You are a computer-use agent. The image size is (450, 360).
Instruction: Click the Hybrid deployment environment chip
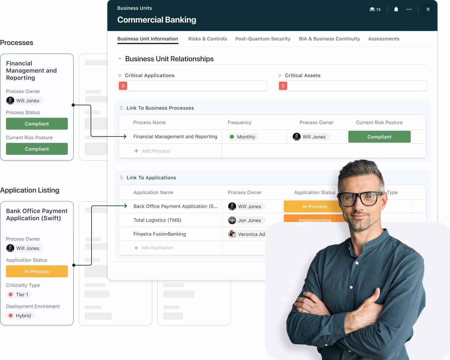pos(20,316)
